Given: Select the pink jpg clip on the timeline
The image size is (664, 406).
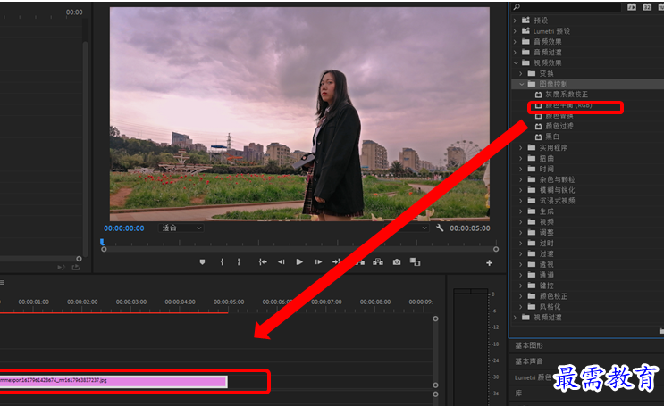Looking at the screenshot, I should click(x=113, y=382).
